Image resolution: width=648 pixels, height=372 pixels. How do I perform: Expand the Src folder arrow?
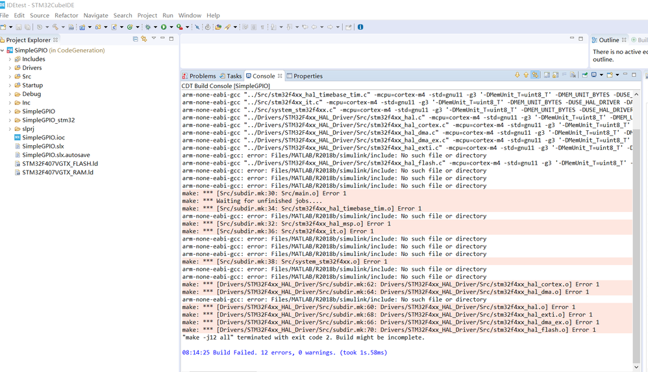(x=10, y=76)
